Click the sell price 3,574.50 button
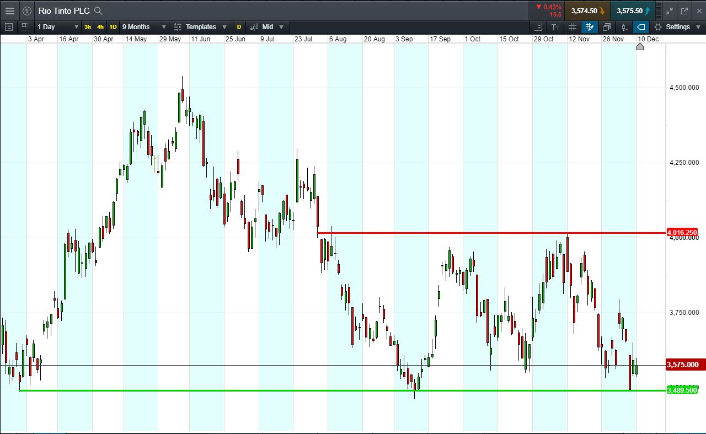Image resolution: width=706 pixels, height=434 pixels. [x=587, y=10]
